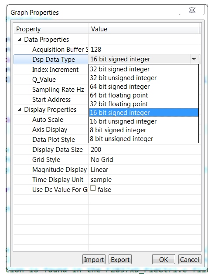Select the Axis Display property
The image size is (208, 275).
click(x=50, y=130)
